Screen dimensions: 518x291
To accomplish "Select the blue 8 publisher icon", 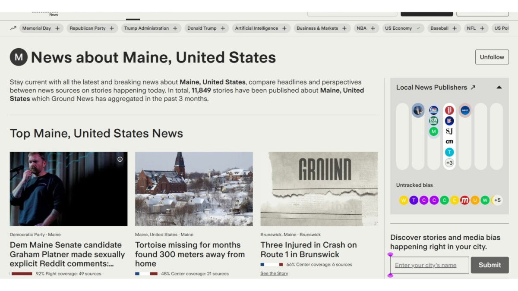I will pyautogui.click(x=449, y=121).
